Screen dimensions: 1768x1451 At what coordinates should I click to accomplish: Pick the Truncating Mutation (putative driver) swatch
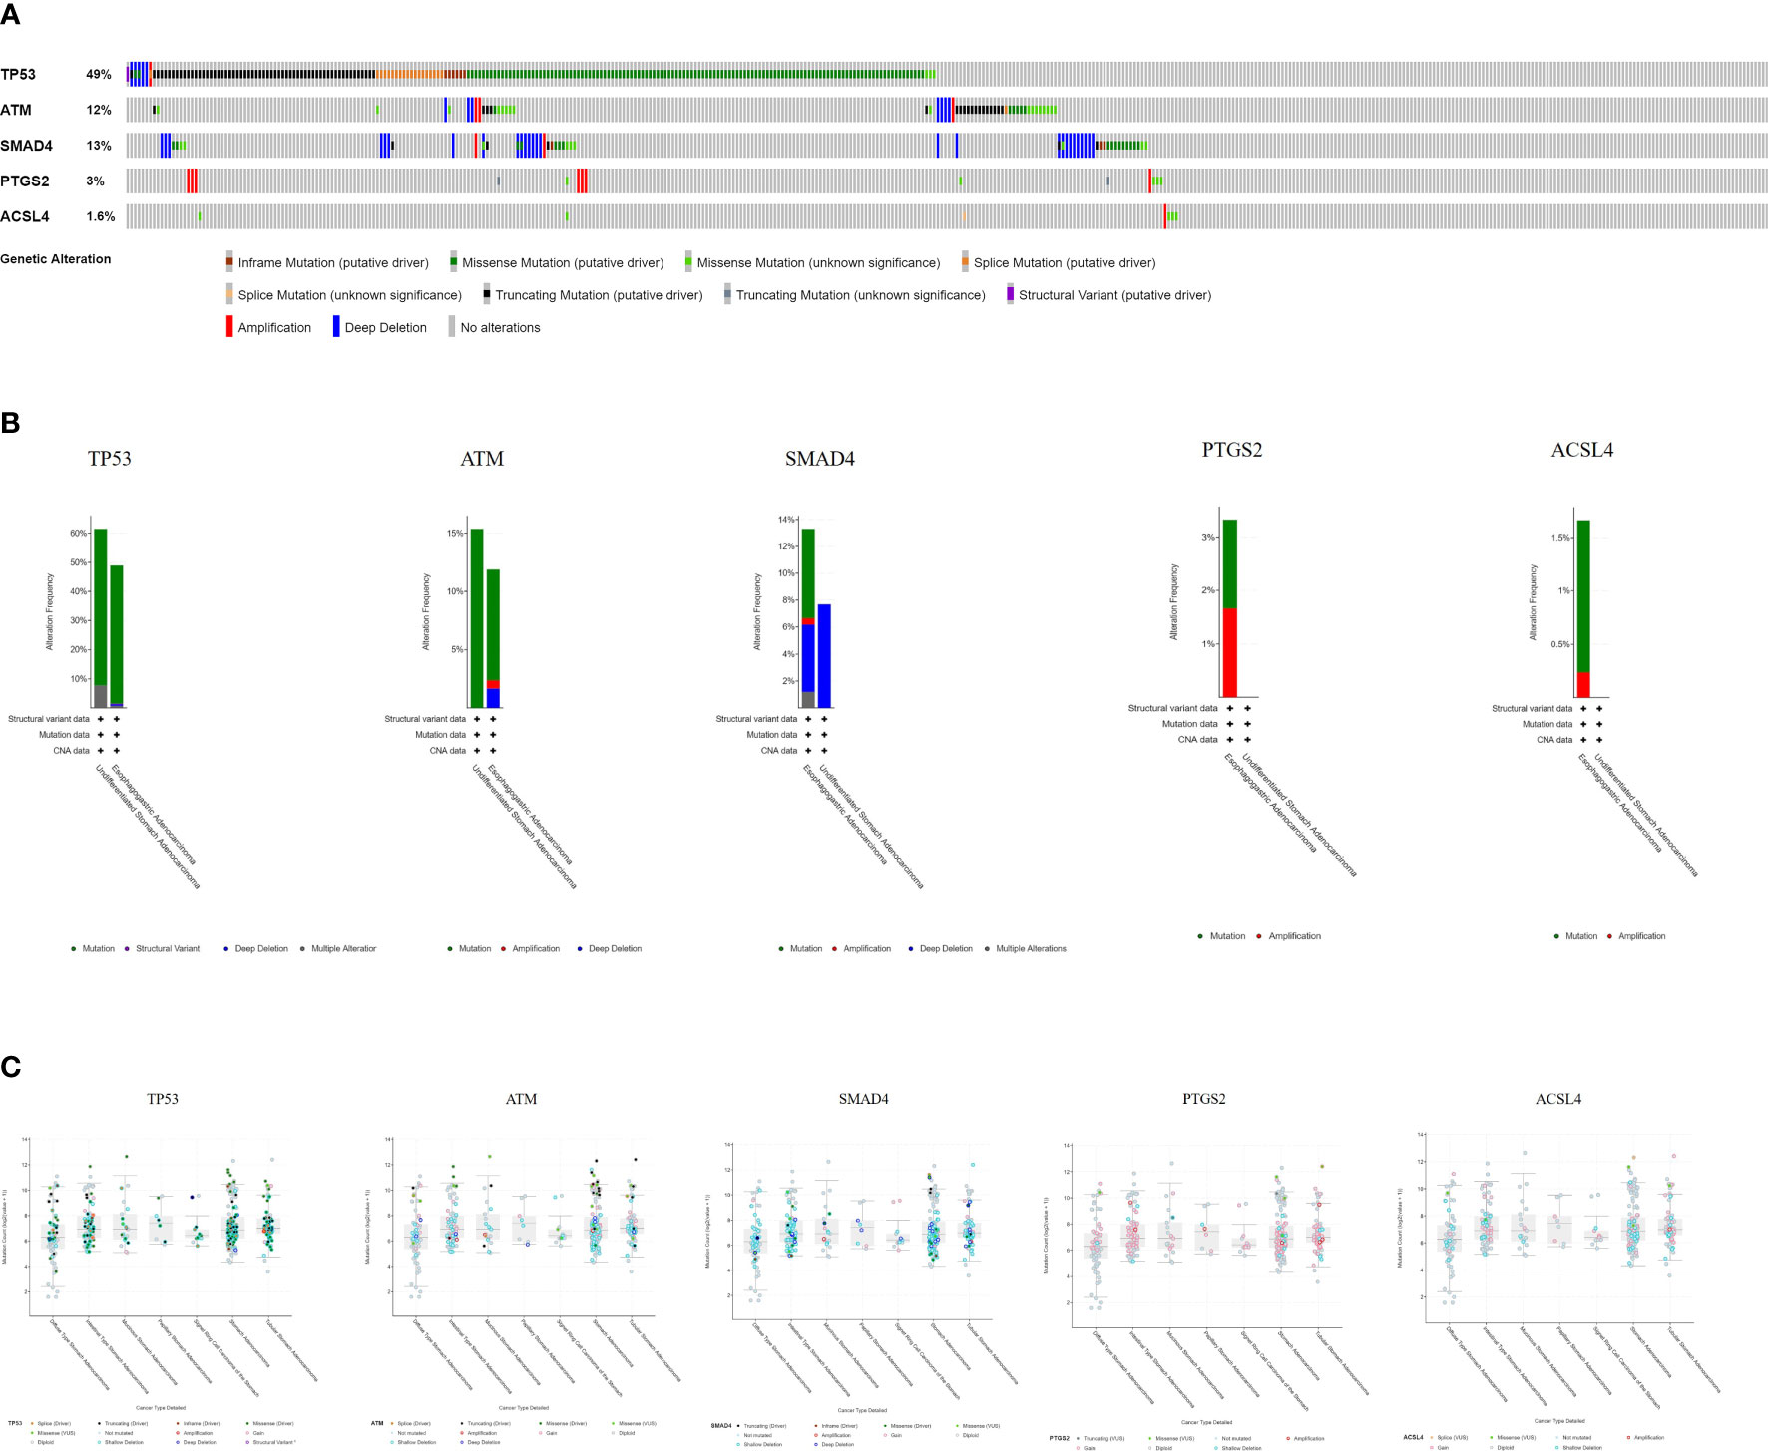487,294
